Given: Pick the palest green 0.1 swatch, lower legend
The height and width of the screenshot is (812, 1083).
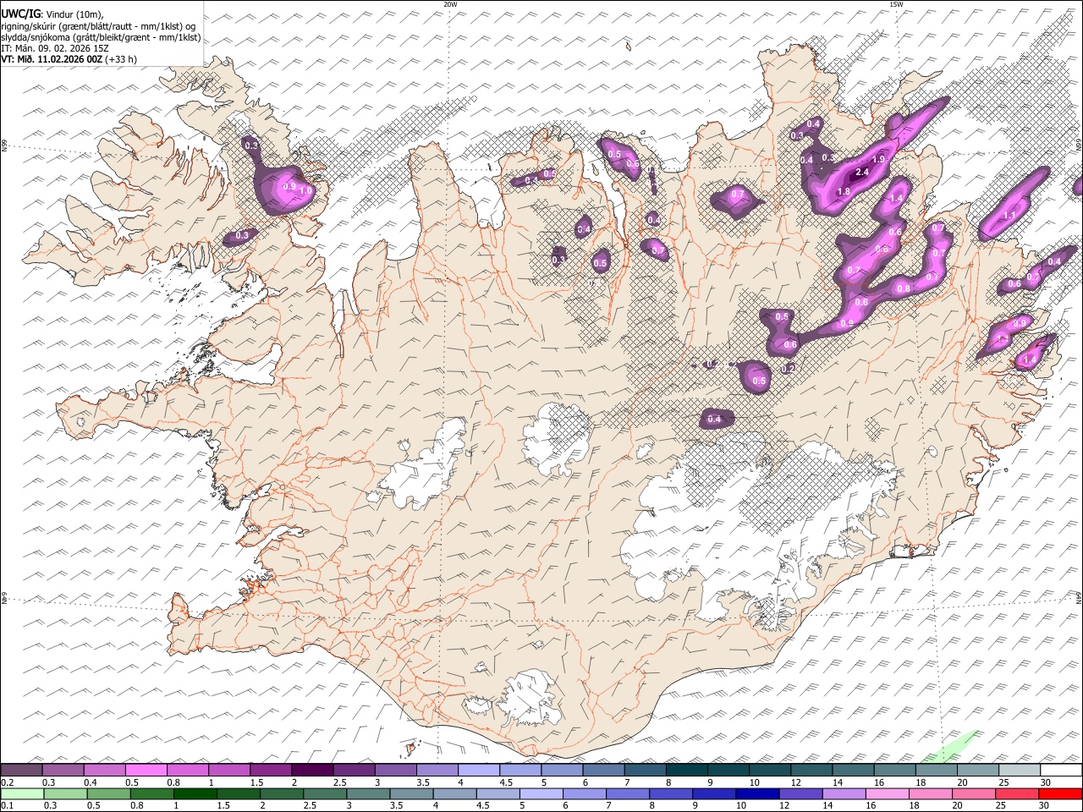Looking at the screenshot, I should (x=22, y=794).
